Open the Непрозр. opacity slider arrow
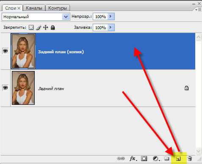 pos(111,16)
